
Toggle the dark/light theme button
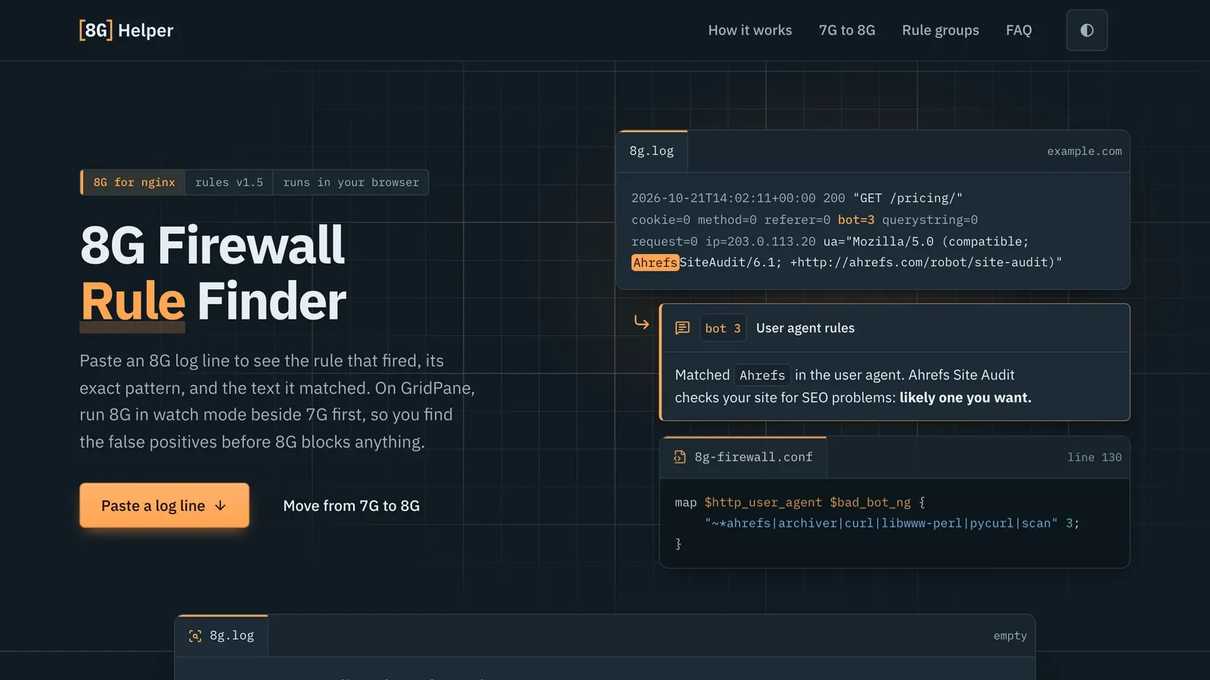[1087, 30]
